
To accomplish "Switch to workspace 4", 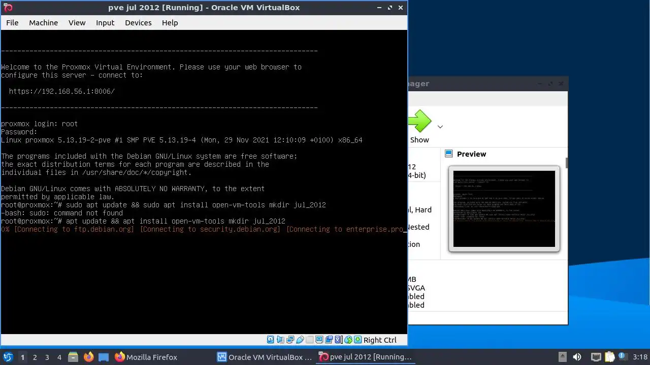I will click(x=59, y=357).
